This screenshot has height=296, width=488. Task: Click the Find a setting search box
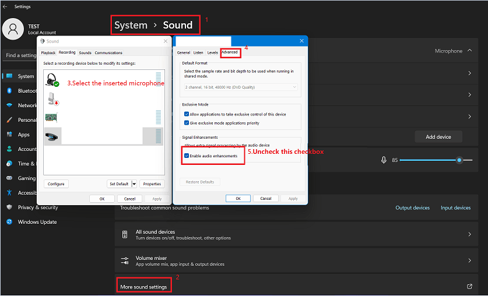coord(20,55)
